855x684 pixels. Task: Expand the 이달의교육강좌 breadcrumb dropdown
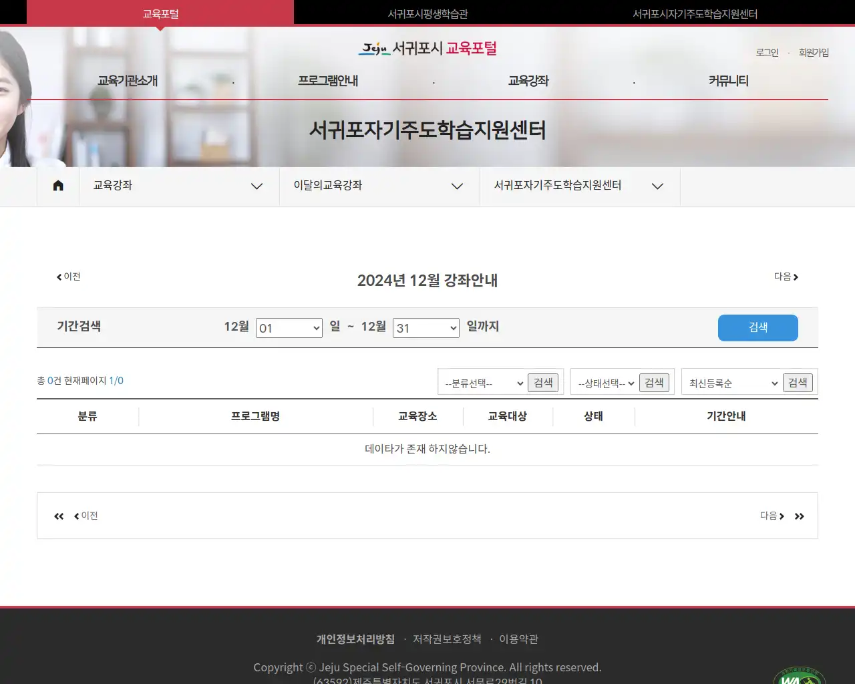point(379,186)
